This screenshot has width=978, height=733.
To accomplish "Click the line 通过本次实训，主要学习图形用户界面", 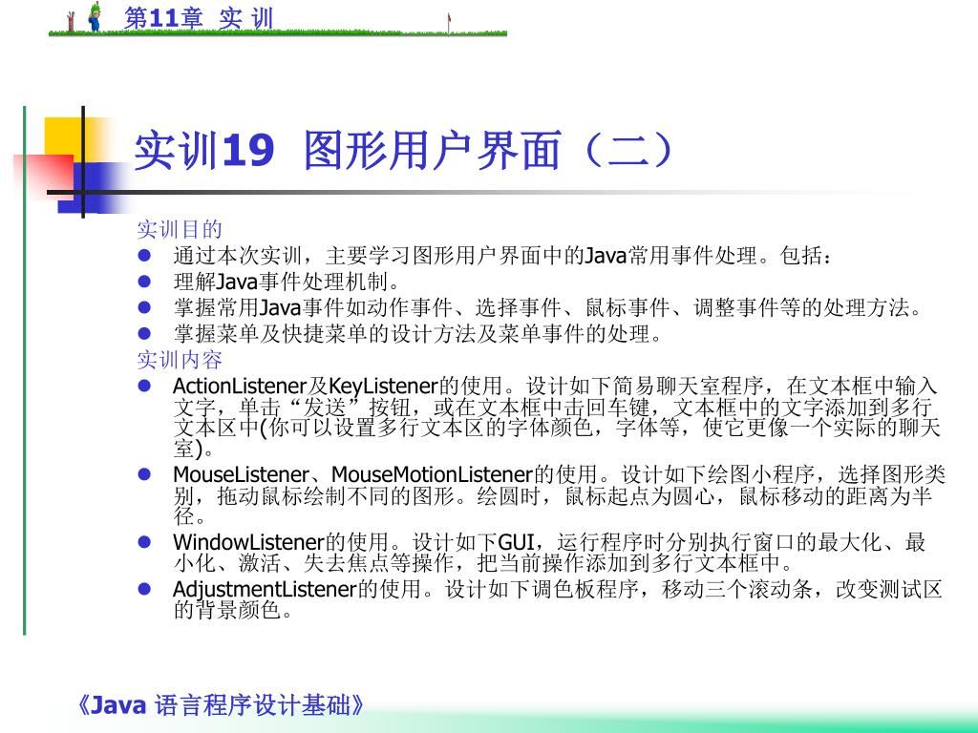I will click(502, 256).
